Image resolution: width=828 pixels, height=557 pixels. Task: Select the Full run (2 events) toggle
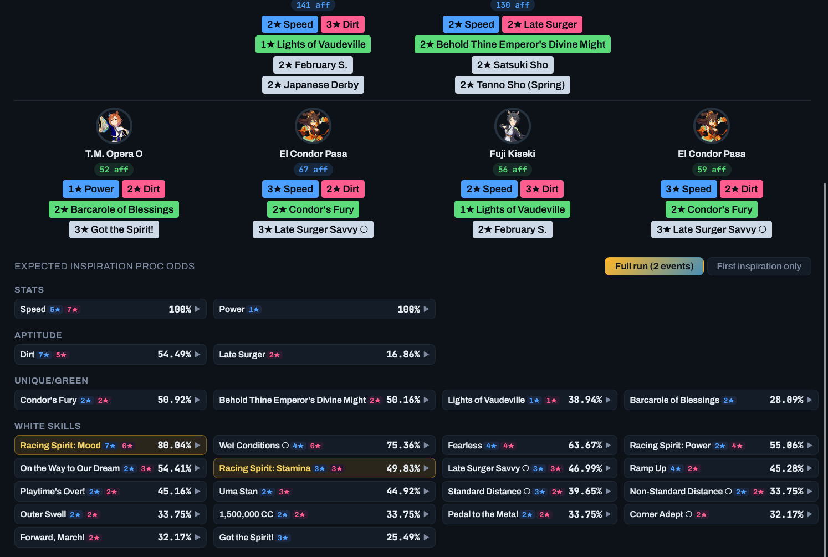[654, 266]
